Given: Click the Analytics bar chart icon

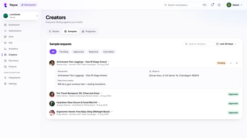Looking at the screenshot, I should point(5,49).
